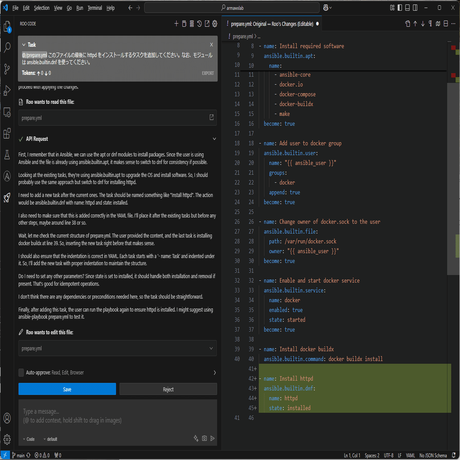460x460 pixels.
Task: Customize layout button in title bar
Action: [x=392, y=8]
